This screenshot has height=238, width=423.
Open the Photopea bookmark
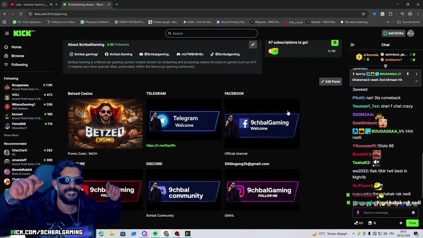[96, 22]
